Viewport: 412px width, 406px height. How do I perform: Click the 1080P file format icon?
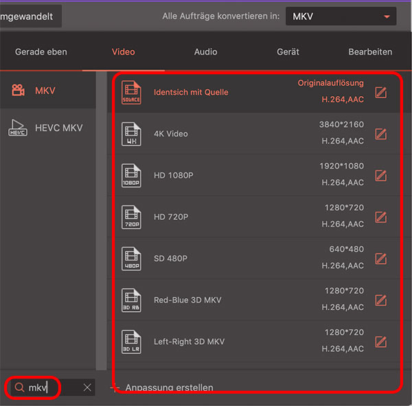[x=131, y=175]
